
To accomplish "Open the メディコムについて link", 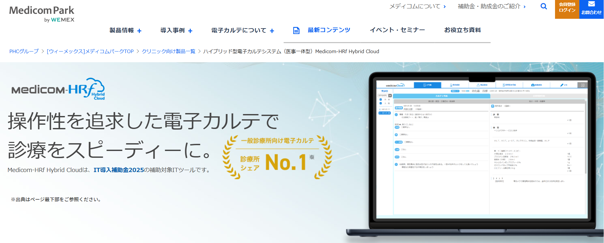I will [417, 6].
